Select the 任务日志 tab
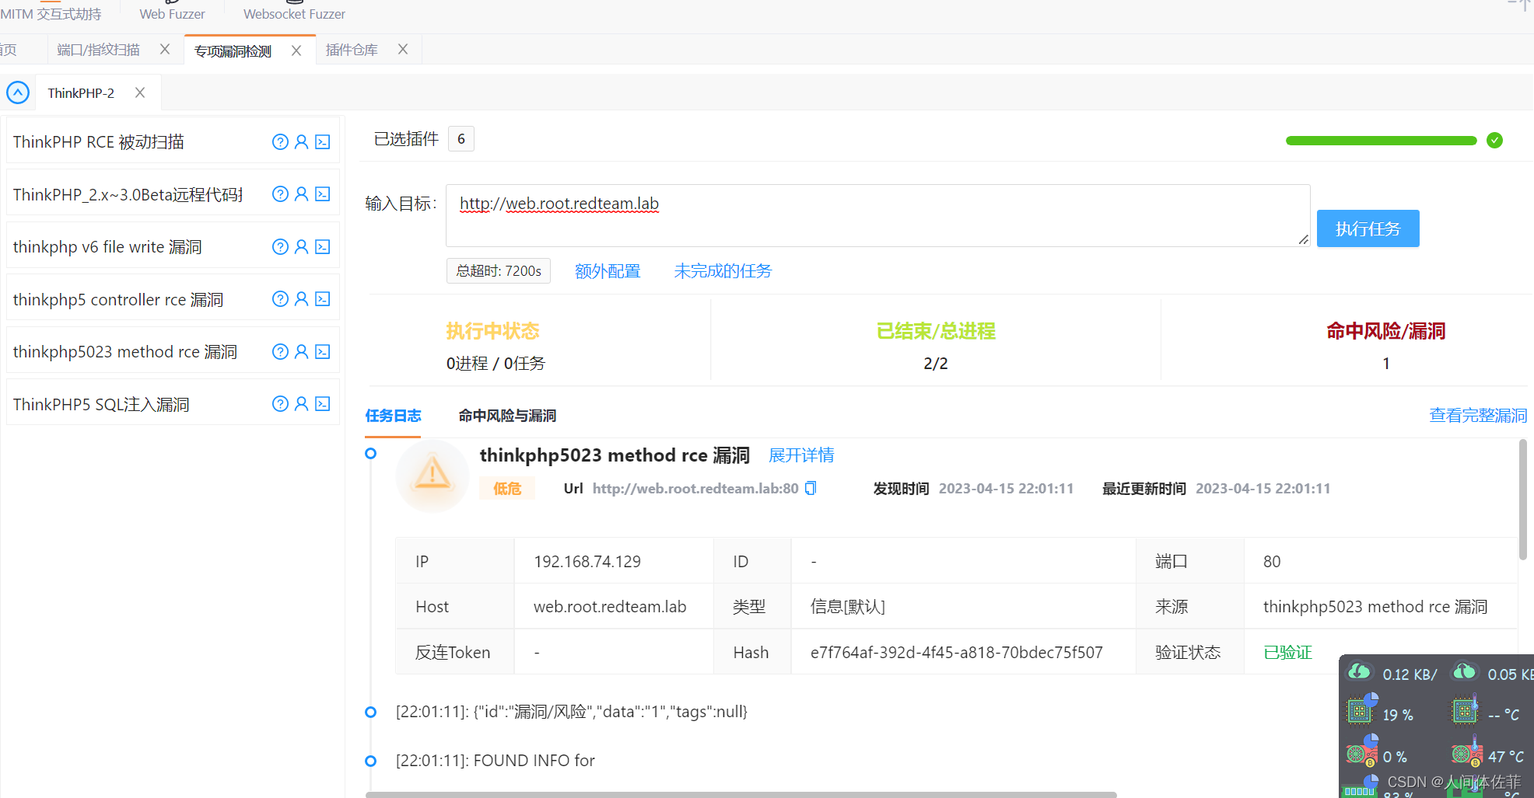 point(393,416)
